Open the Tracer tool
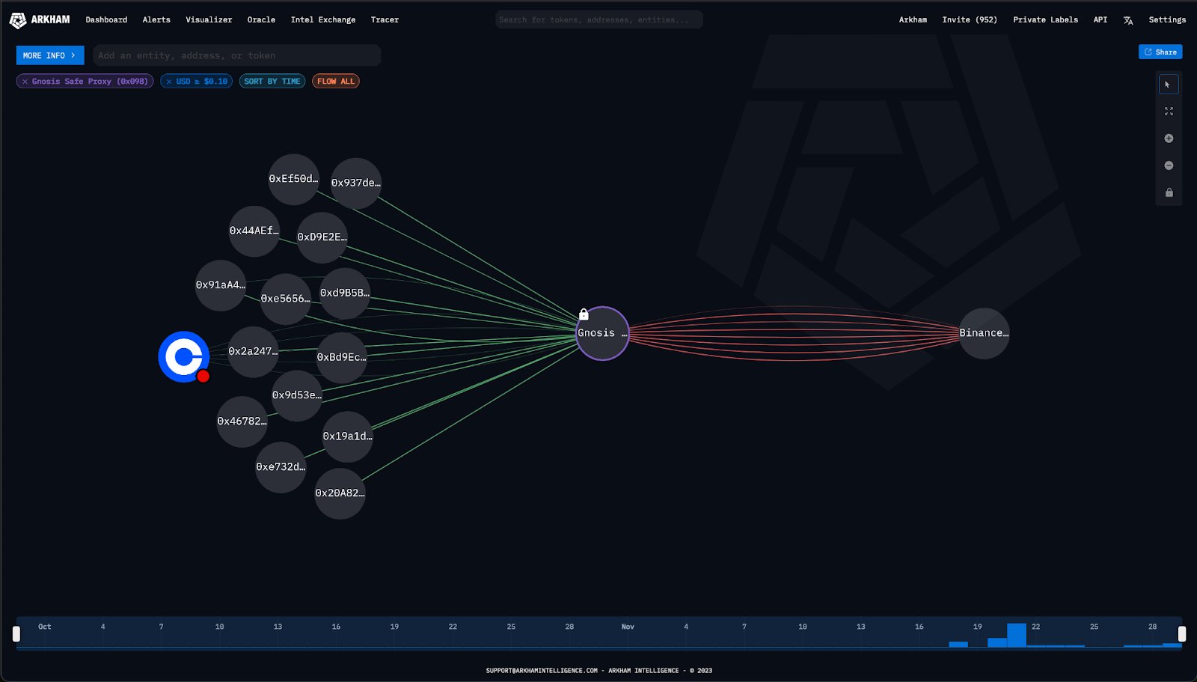 tap(385, 20)
